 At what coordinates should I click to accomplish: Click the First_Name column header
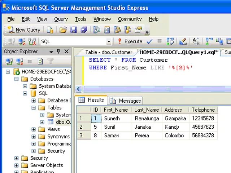115,110
